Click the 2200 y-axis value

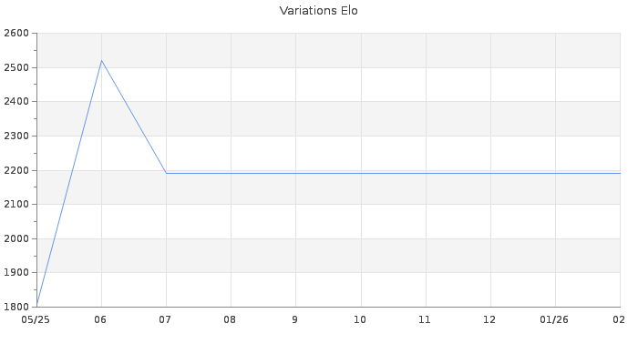pyautogui.click(x=16, y=170)
